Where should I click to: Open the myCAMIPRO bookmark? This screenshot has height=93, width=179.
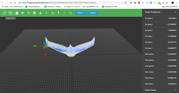point(91,7)
